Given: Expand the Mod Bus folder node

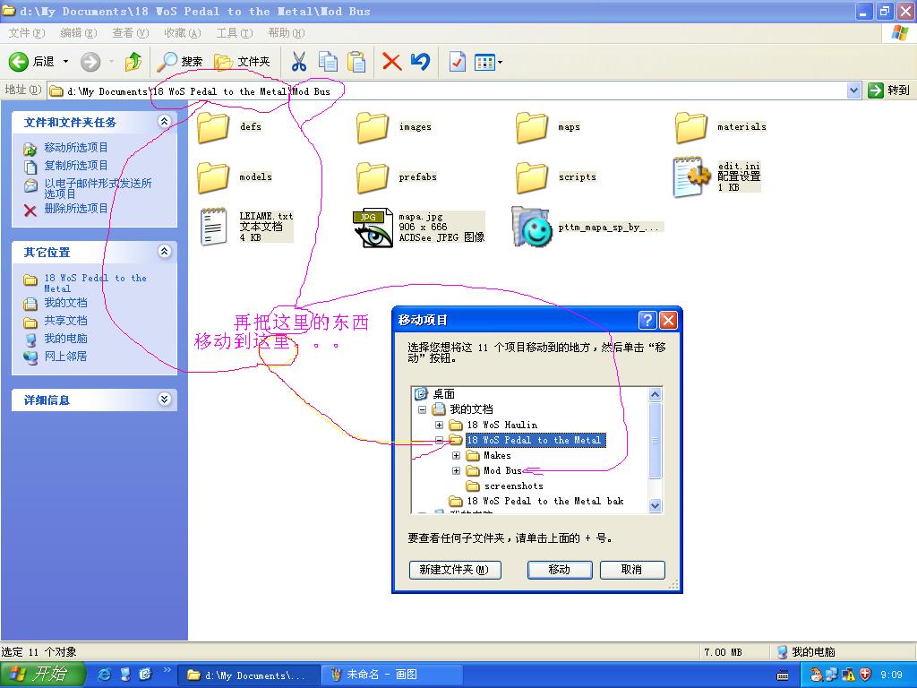Looking at the screenshot, I should click(x=456, y=470).
